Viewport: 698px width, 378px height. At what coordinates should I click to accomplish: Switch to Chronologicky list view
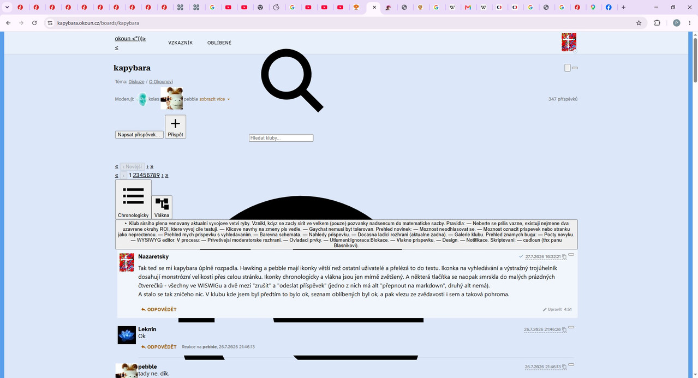tap(133, 200)
